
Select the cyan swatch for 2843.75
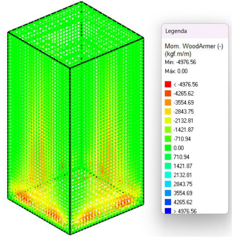pyautogui.click(x=168, y=184)
